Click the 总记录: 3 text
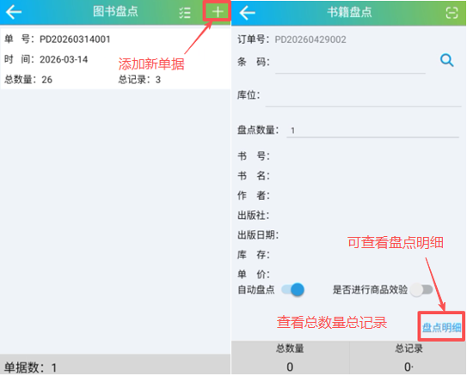Viewport: 467px width, 376px height. click(139, 80)
